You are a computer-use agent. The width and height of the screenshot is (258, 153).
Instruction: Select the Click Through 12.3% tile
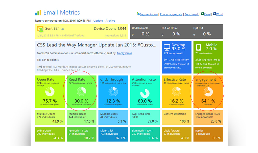pos(113,92)
